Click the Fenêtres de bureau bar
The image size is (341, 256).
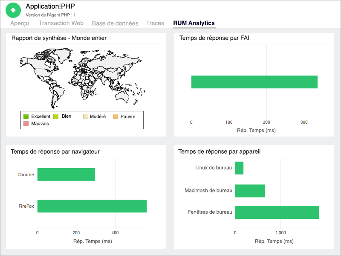[x=277, y=212]
